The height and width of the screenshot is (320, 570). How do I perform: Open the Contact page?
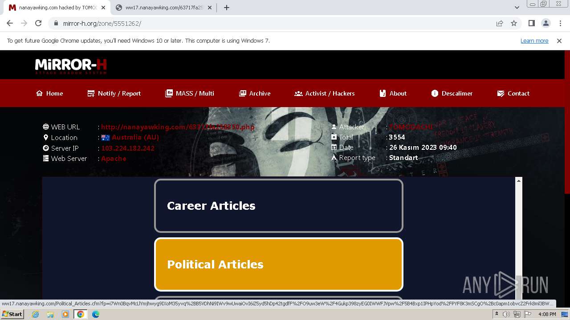[x=513, y=93]
